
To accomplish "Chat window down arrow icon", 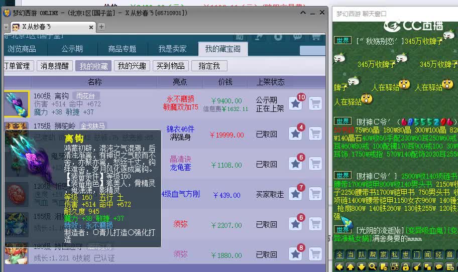I will 362,266.
